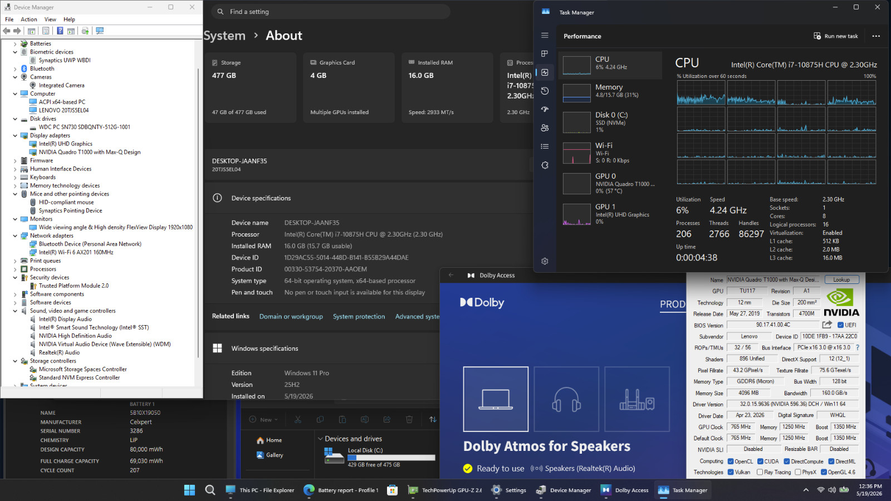Click the Rename icon in File Explorer toolbar
The width and height of the screenshot is (891, 501).
365,419
